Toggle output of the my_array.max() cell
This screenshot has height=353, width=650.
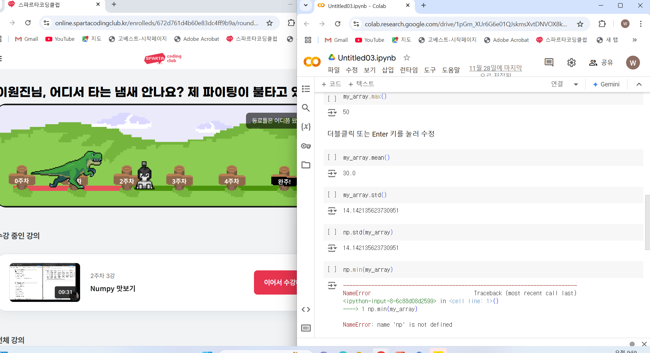(x=332, y=112)
